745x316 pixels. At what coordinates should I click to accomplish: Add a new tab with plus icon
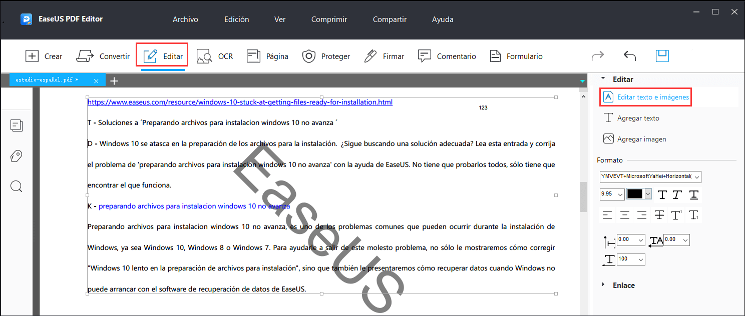114,80
